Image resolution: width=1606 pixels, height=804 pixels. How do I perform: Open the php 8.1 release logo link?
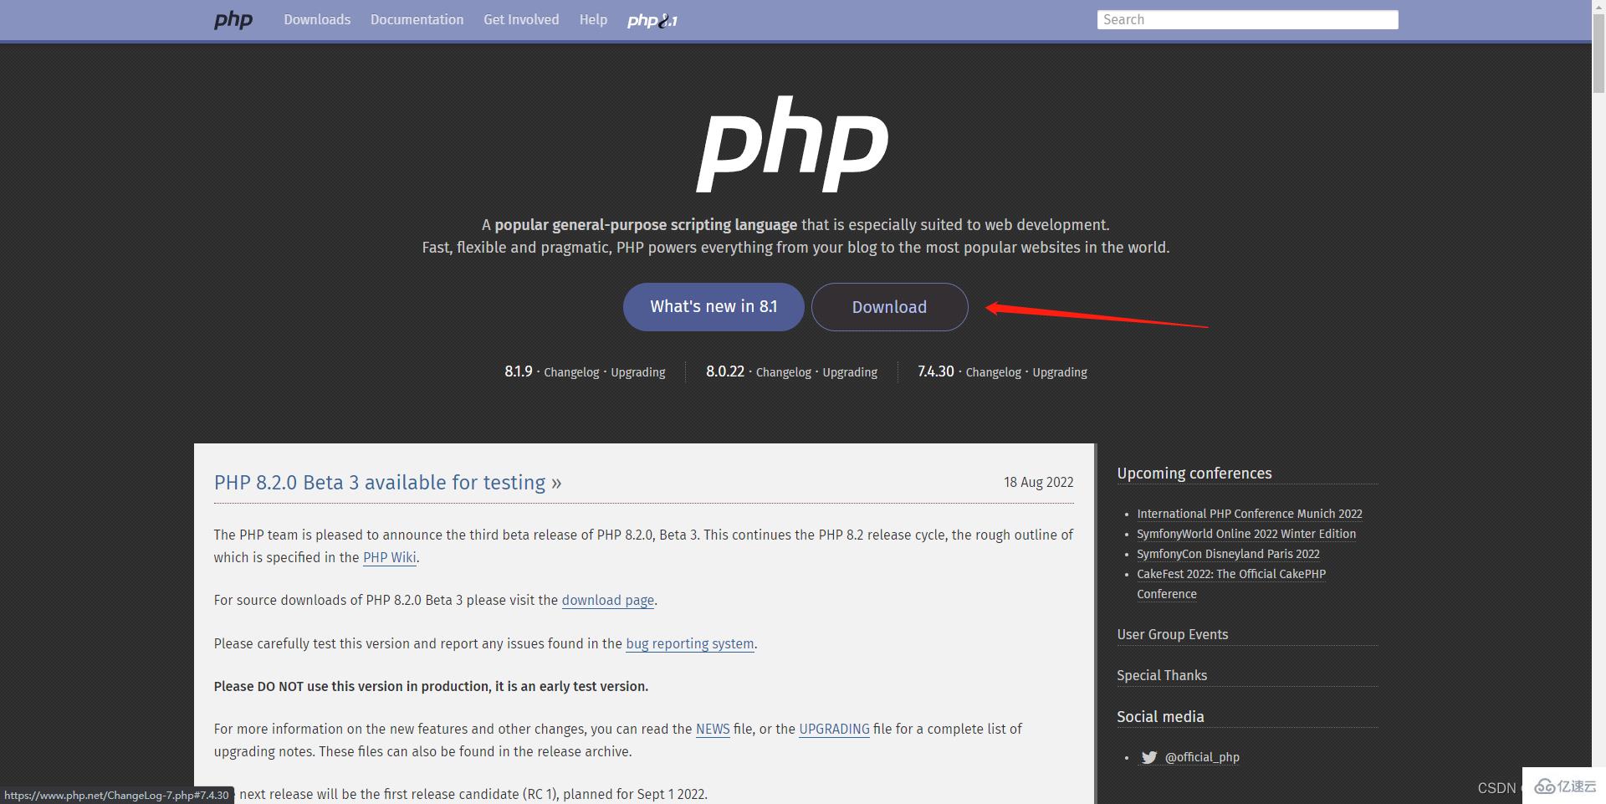point(652,20)
